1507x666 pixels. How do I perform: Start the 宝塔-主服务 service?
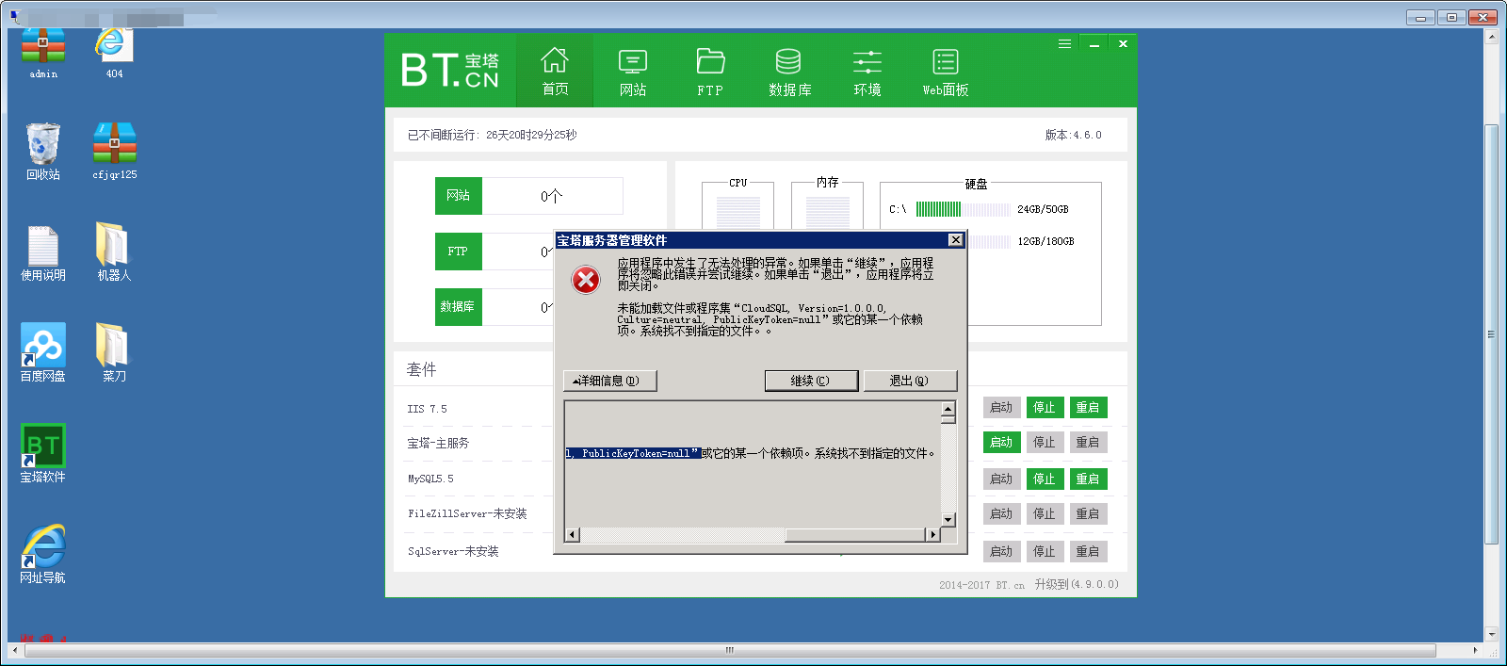(x=1001, y=443)
